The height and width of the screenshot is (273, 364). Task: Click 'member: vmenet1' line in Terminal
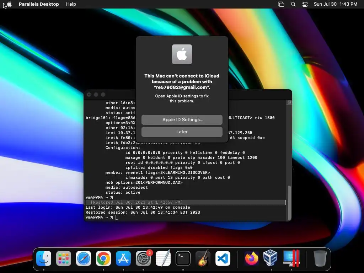157,172
